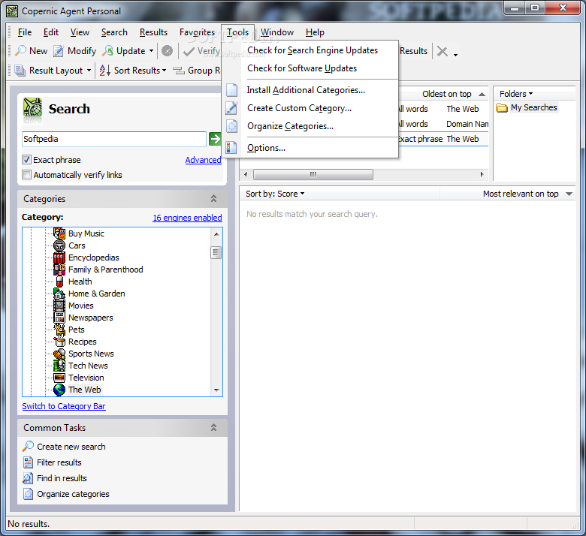Toggle the Oldest on top sort arrow
The width and height of the screenshot is (586, 536).
tap(482, 94)
